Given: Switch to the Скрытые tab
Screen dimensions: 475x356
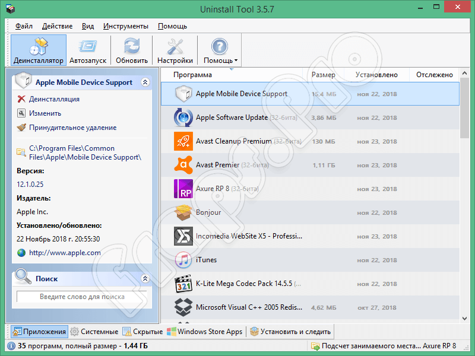Looking at the screenshot, I should click(142, 332).
